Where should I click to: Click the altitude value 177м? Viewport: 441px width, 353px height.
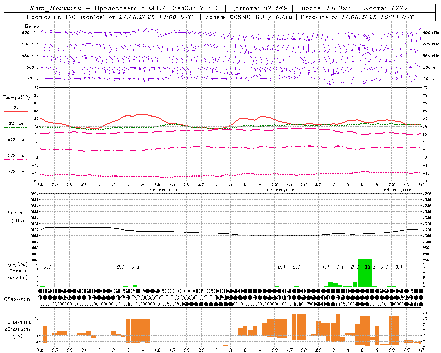point(399,8)
